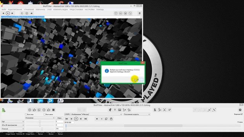Jump to first key on timeline controls
Image resolution: width=244 pixels, height=137 pixels.
click(67, 119)
